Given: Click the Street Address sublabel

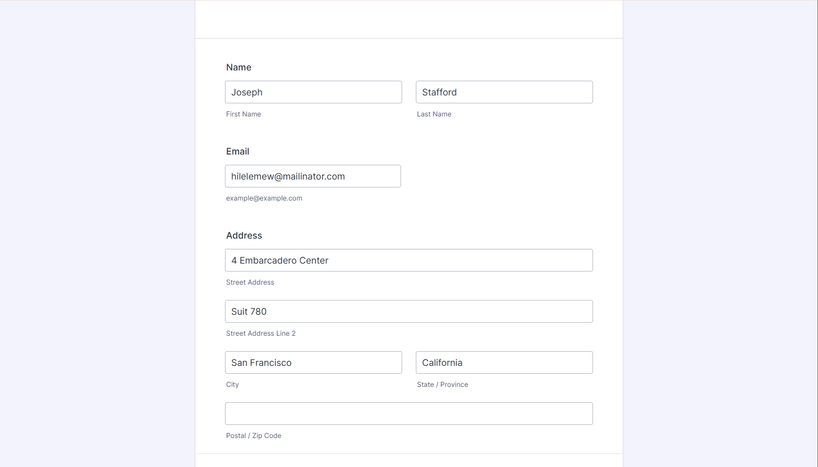Looking at the screenshot, I should 250,282.
